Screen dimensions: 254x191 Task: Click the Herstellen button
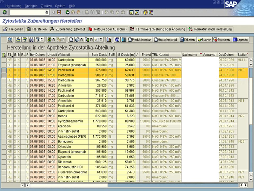tap(37, 29)
